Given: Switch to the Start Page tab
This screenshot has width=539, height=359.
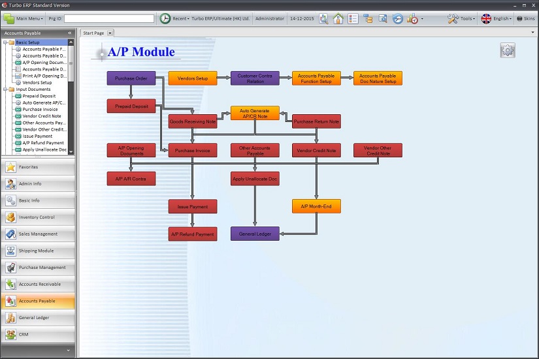Looking at the screenshot, I should pos(93,33).
